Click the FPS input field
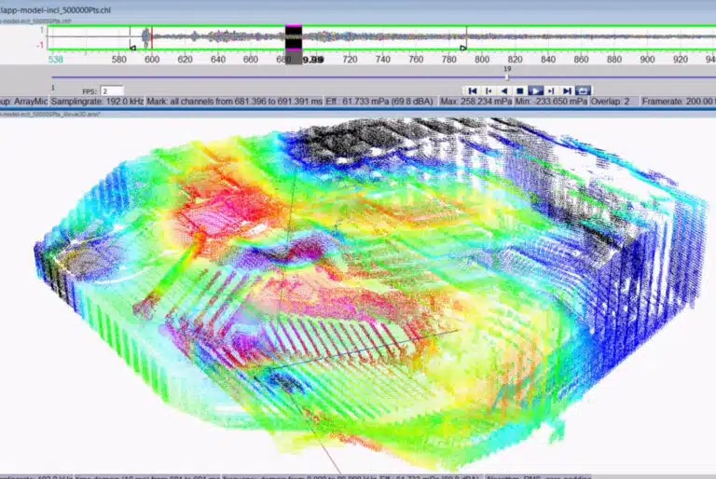Viewport: 716px width, 479px height. pos(111,90)
